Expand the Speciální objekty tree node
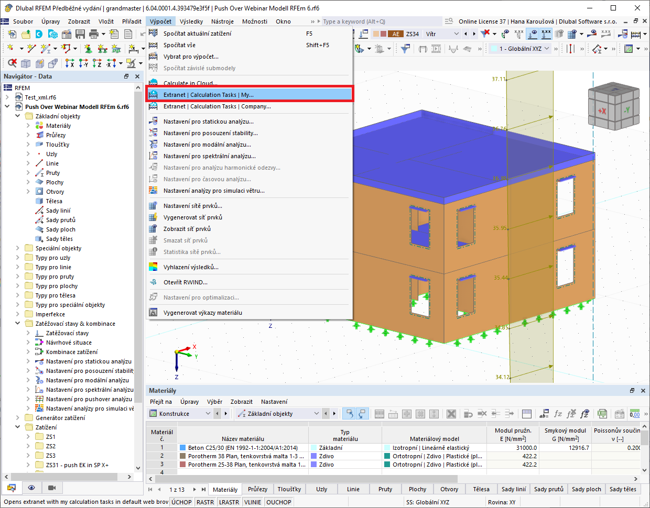 (x=17, y=248)
